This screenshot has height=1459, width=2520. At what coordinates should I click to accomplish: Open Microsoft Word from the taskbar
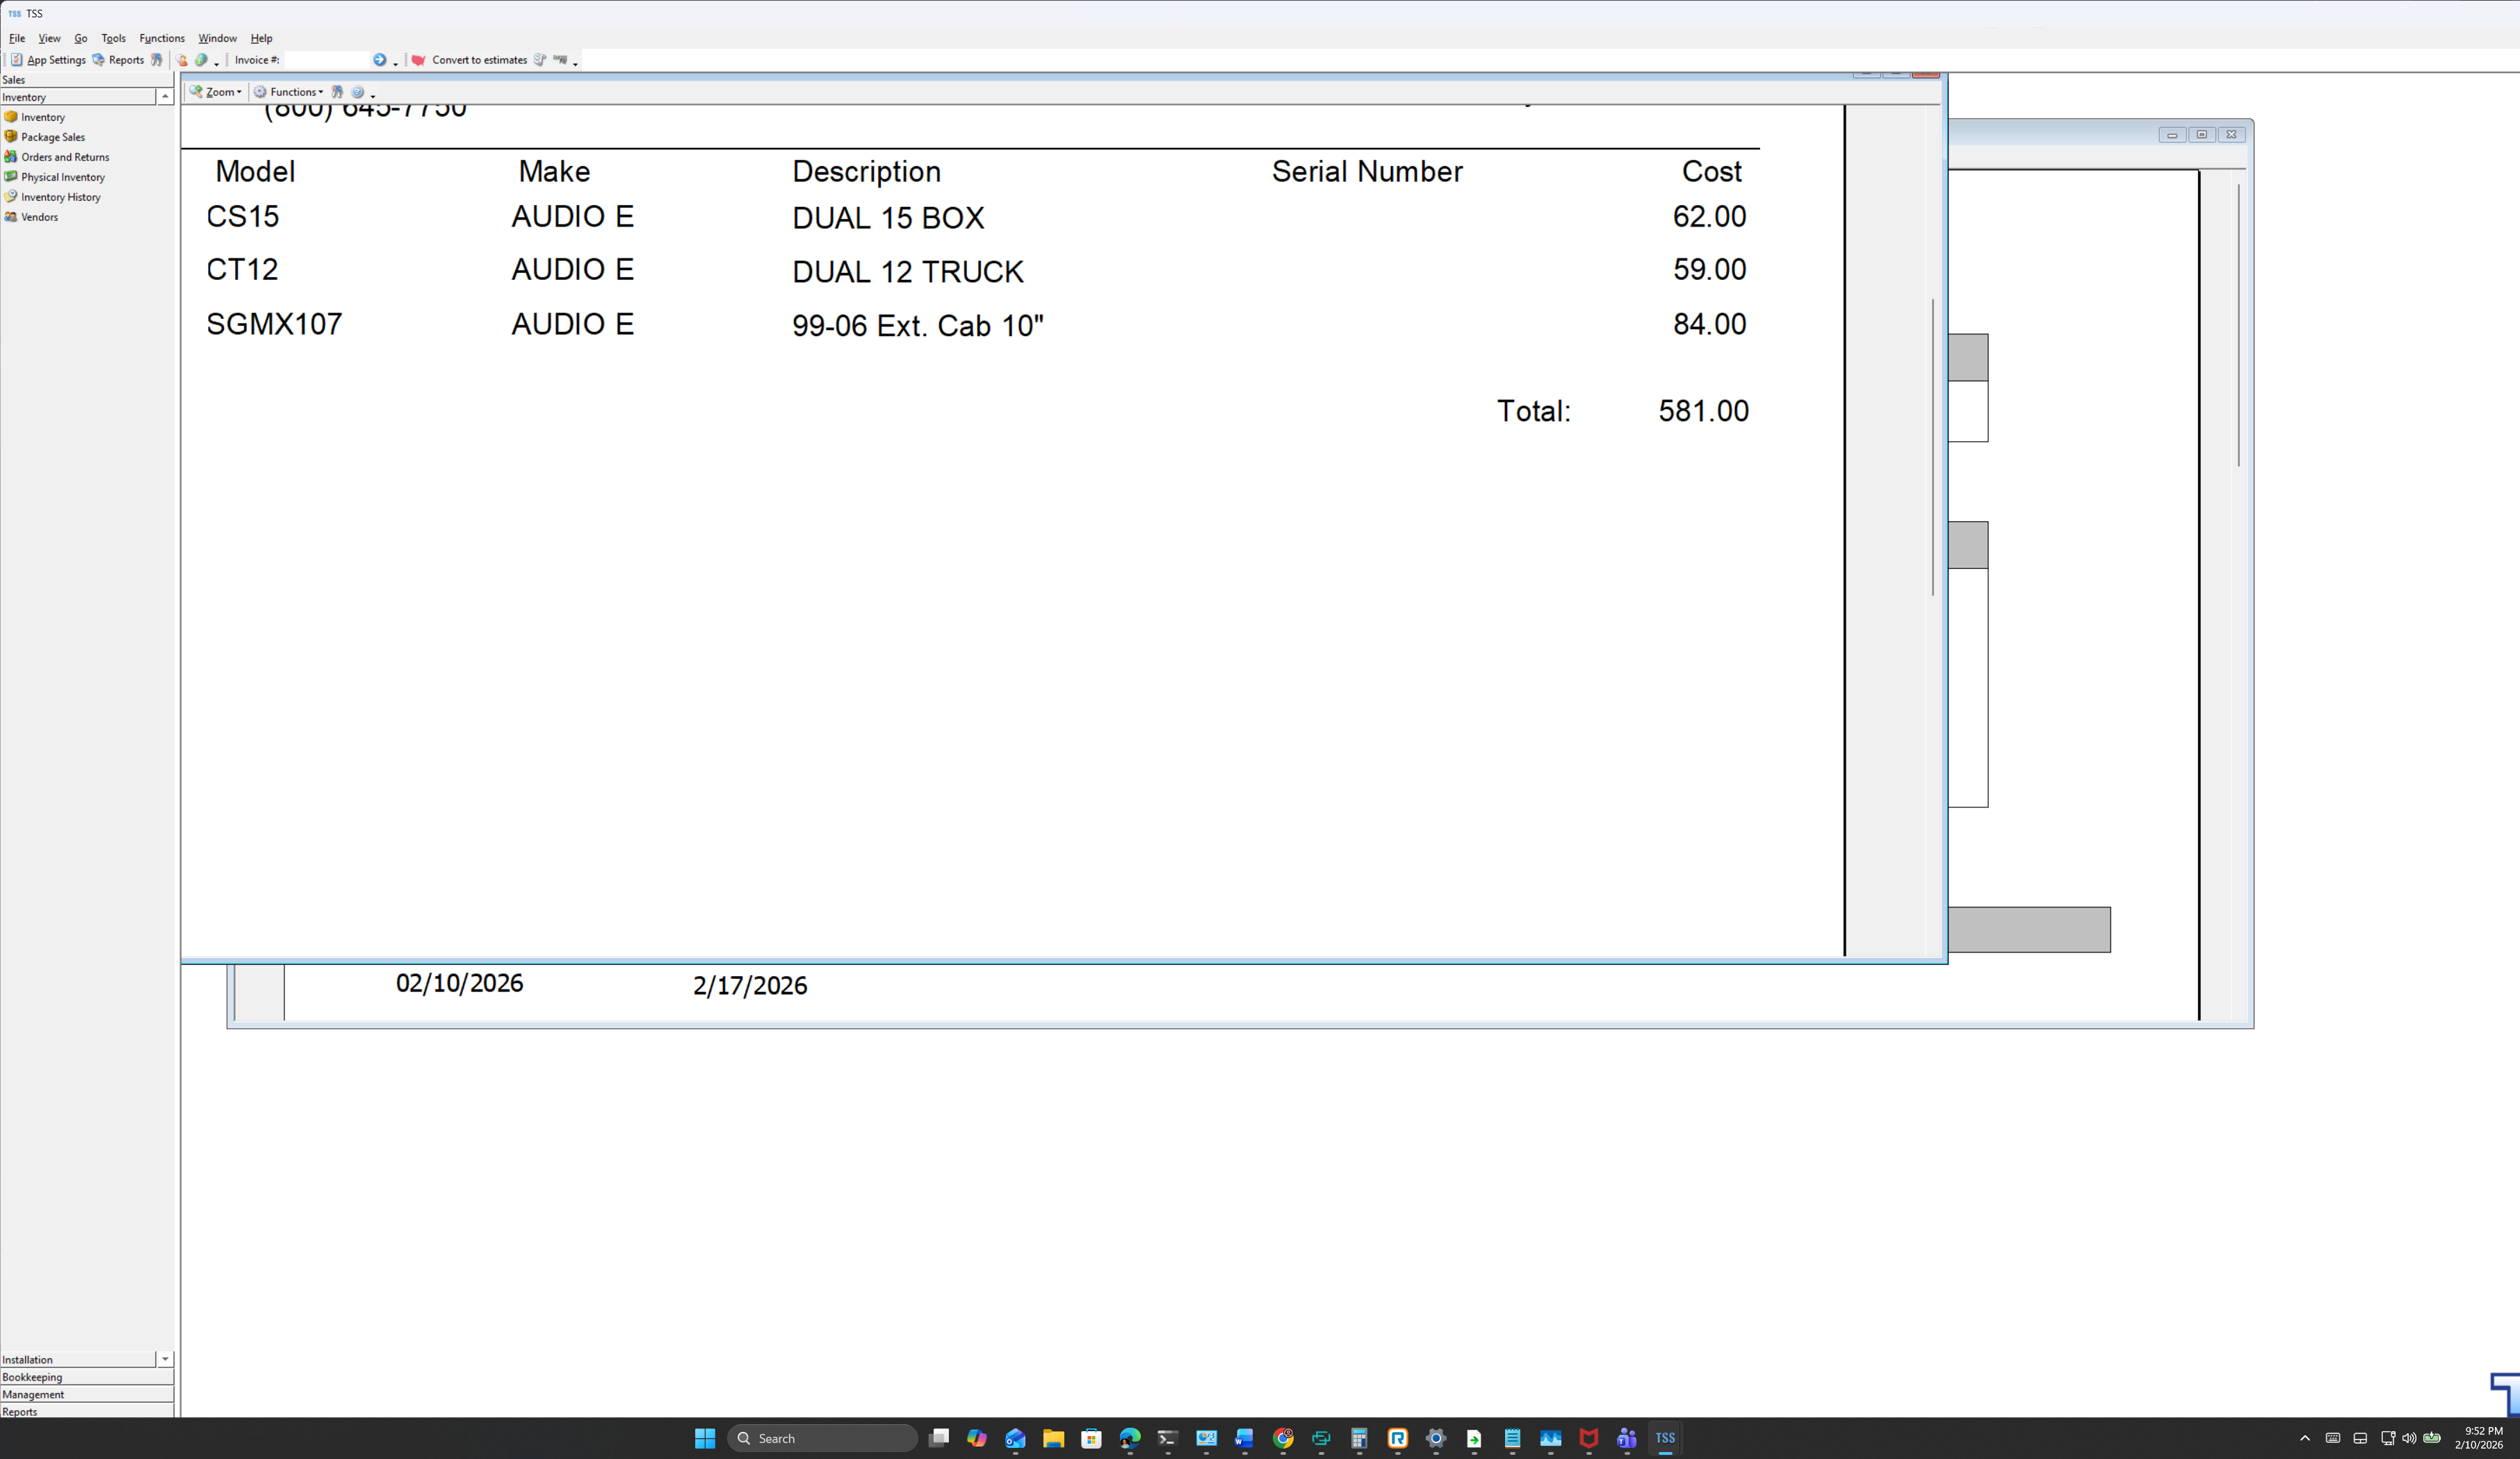tap(1243, 1438)
